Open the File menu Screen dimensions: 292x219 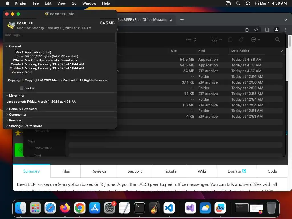coord(36,3)
